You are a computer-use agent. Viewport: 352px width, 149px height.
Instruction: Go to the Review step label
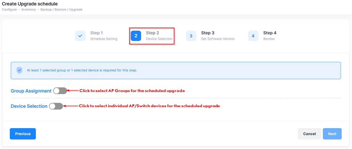(269, 39)
